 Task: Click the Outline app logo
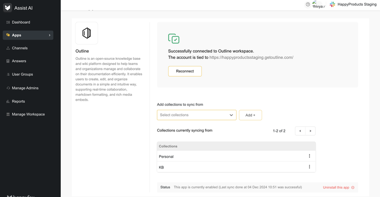pos(86,33)
